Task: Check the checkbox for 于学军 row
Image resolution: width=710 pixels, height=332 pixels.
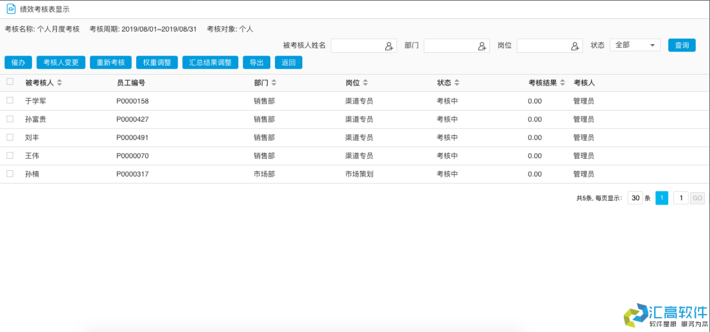Action: 9,100
